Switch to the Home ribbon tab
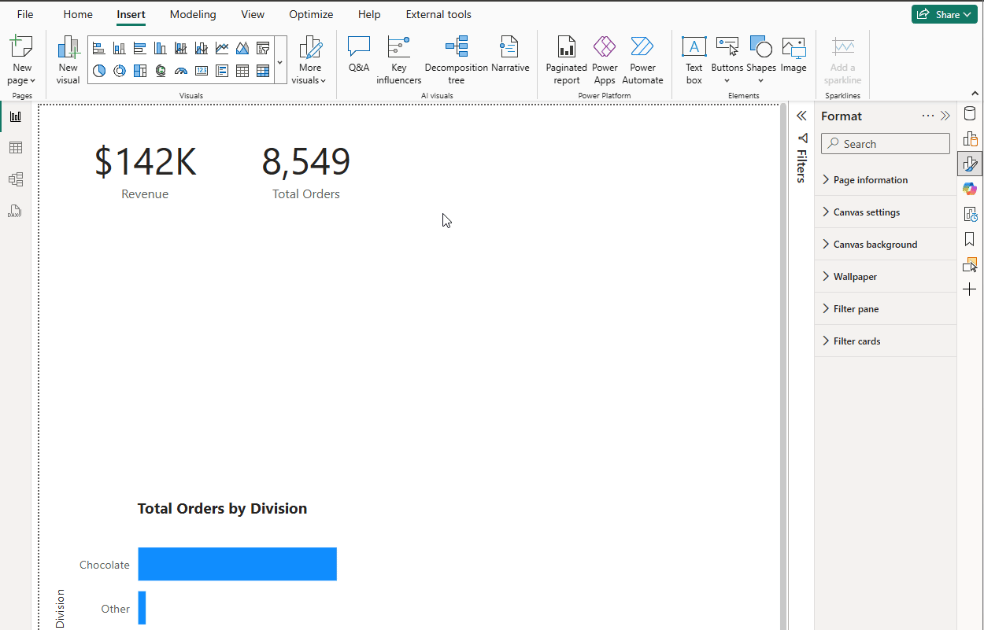This screenshot has width=984, height=630. (x=78, y=14)
